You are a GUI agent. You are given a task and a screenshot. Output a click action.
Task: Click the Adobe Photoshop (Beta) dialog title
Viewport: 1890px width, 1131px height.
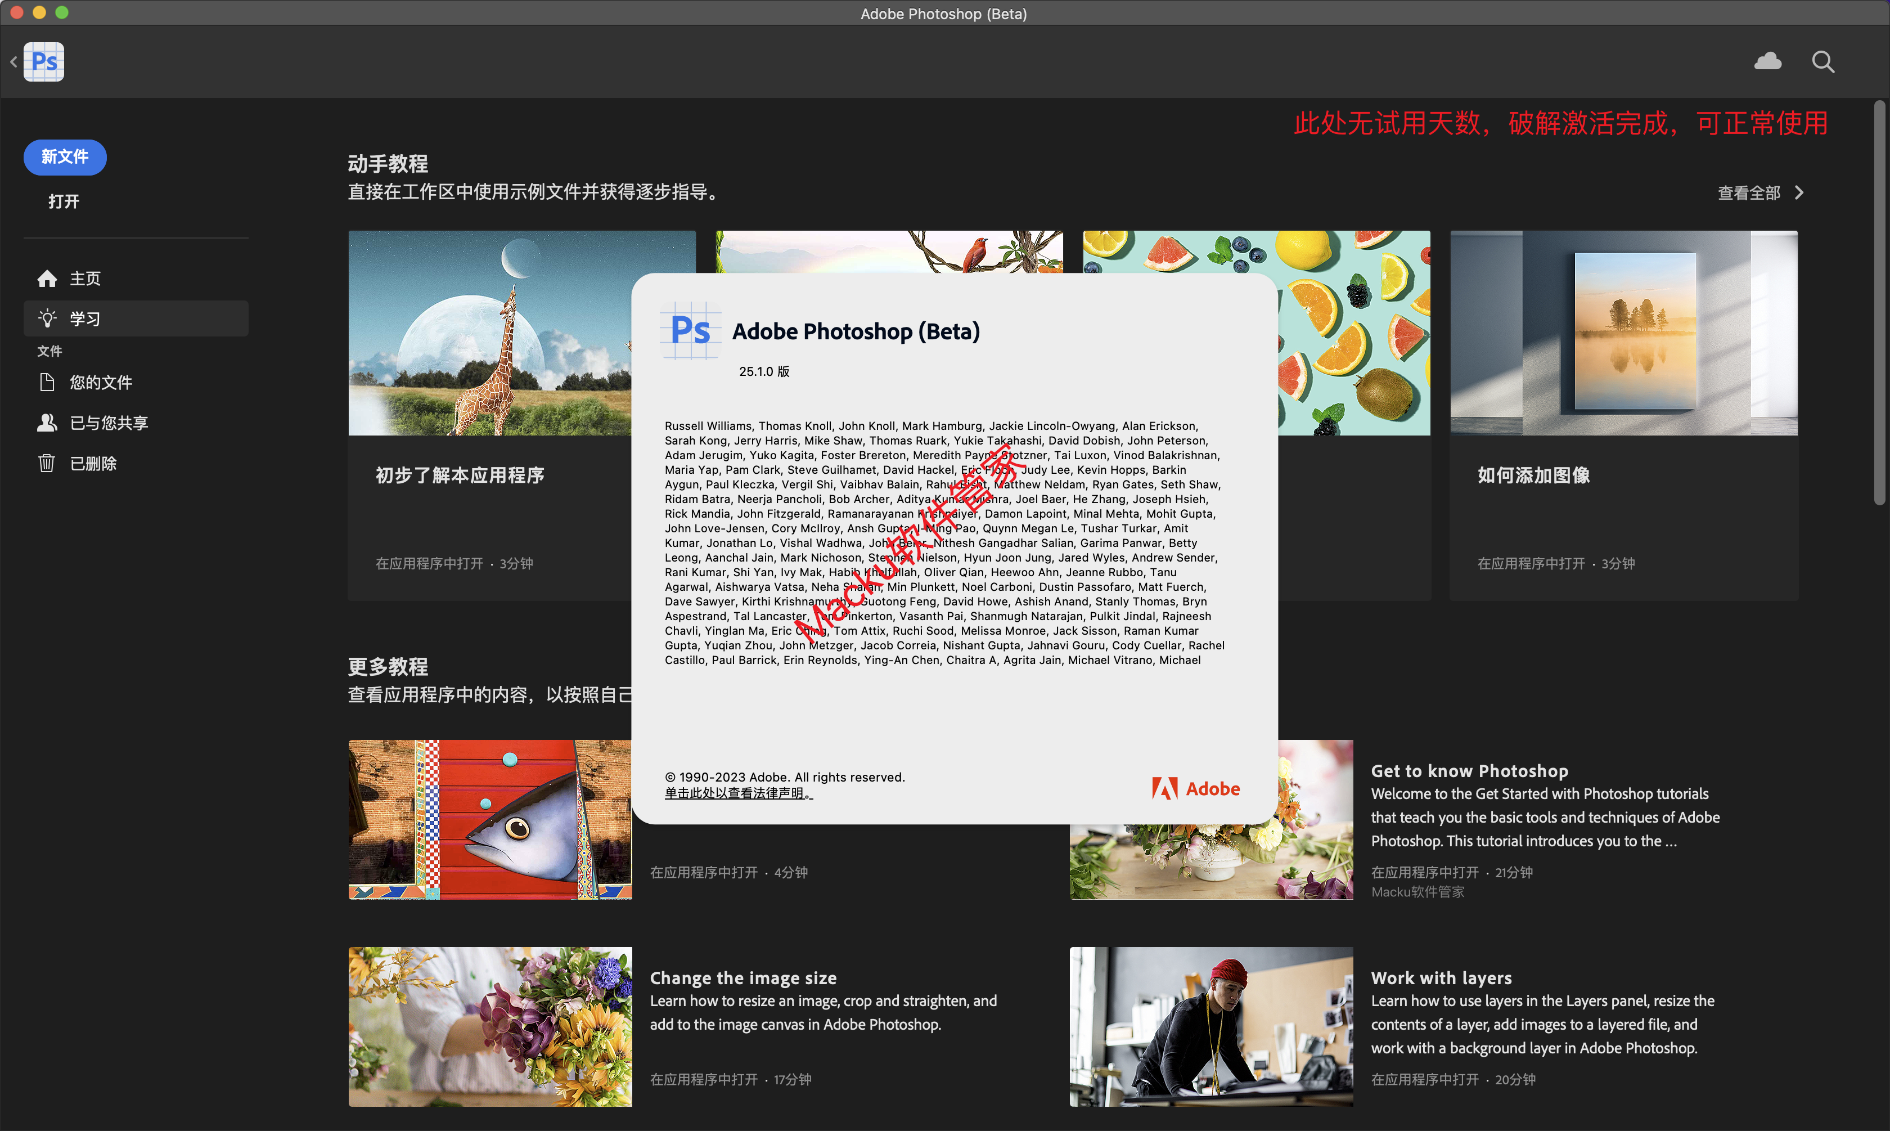[856, 331]
